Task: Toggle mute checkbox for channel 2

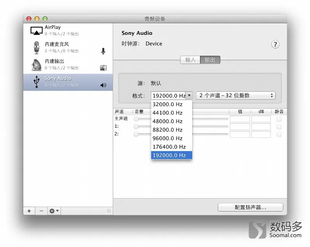Action: pyautogui.click(x=279, y=135)
